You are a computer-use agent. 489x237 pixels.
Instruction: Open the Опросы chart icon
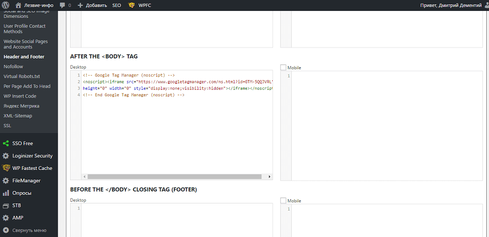(x=6, y=193)
